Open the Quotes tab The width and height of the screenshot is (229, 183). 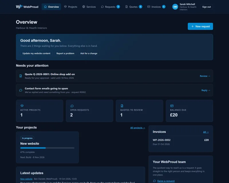click(x=134, y=7)
